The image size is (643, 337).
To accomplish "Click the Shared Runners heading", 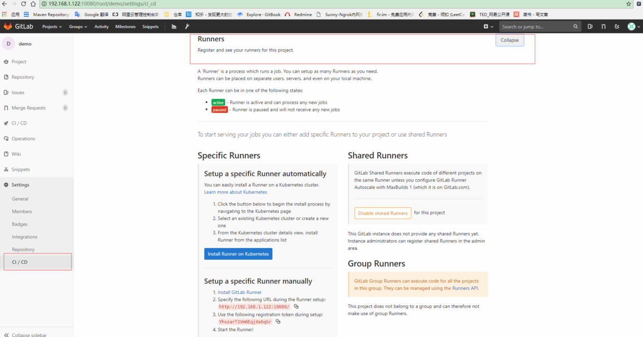I will [378, 156].
